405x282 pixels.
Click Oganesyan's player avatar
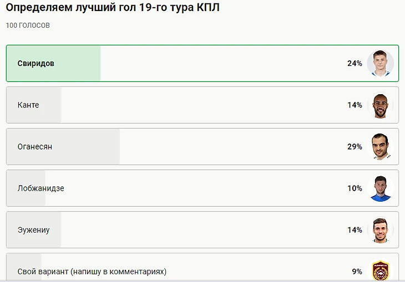pyautogui.click(x=380, y=147)
